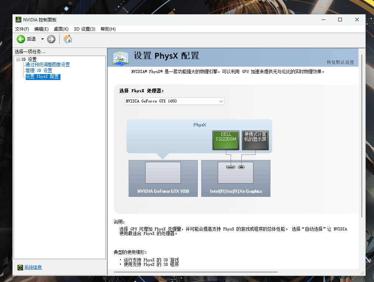Screen dimensions: 374x282
Task: Open the 文件(F) menu
Action: pyautogui.click(x=22, y=29)
